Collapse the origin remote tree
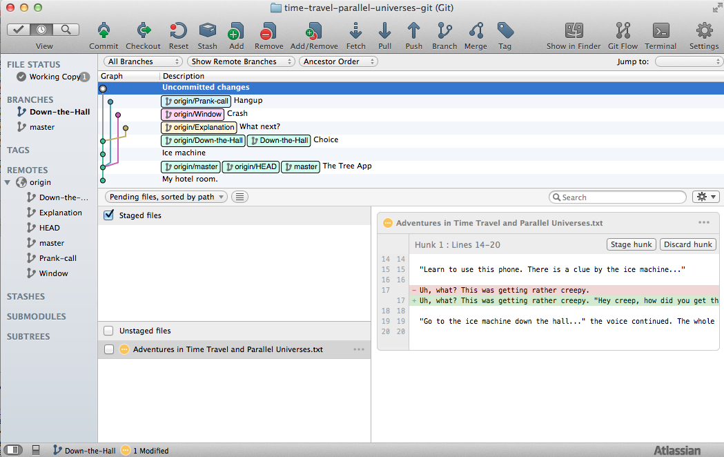Screen dimensions: 724x457 (x=8, y=182)
